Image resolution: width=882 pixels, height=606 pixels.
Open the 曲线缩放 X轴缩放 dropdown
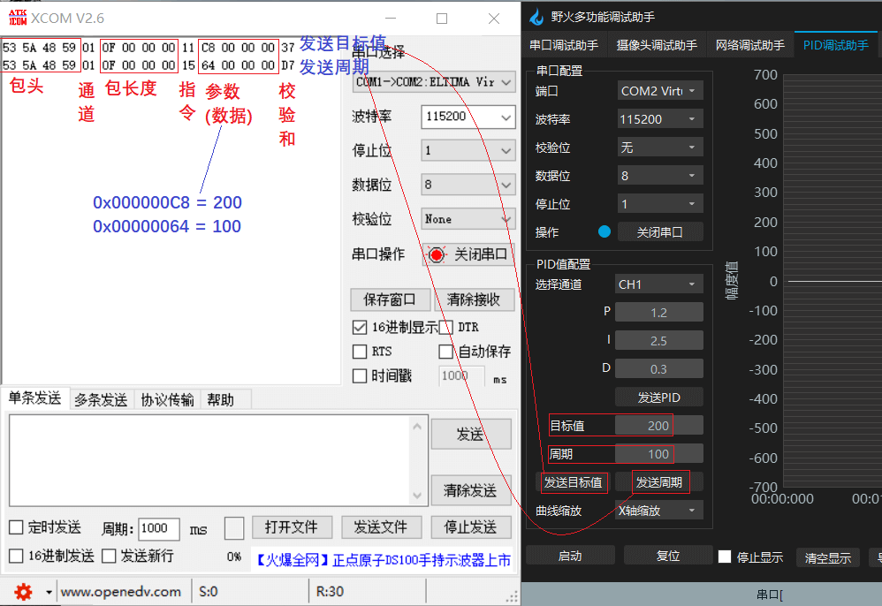[659, 511]
